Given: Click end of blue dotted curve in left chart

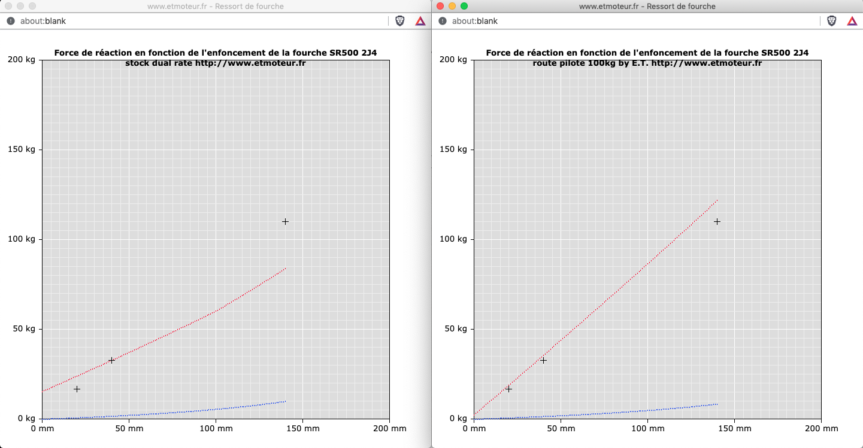Looking at the screenshot, I should [x=285, y=401].
